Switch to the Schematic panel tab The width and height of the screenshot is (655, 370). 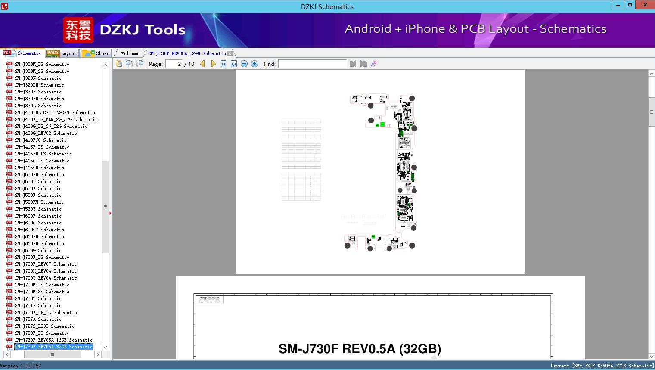pyautogui.click(x=22, y=53)
